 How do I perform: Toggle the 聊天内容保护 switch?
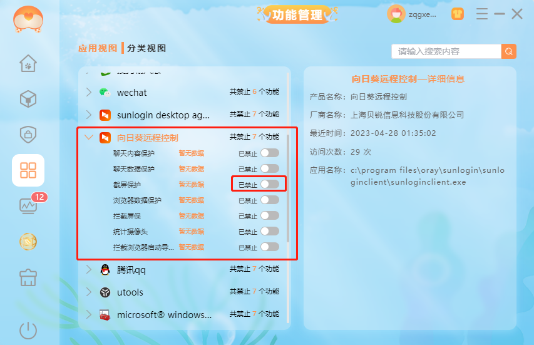(x=270, y=153)
